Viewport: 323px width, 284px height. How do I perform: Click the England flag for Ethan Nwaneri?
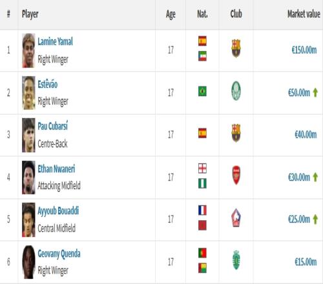(202, 168)
